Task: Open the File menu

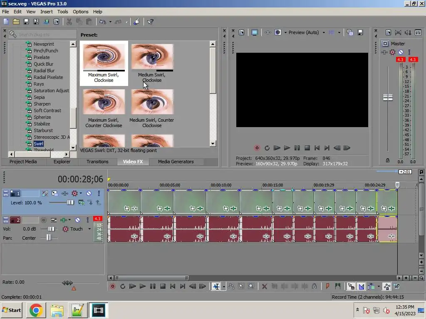Action: click(x=5, y=12)
